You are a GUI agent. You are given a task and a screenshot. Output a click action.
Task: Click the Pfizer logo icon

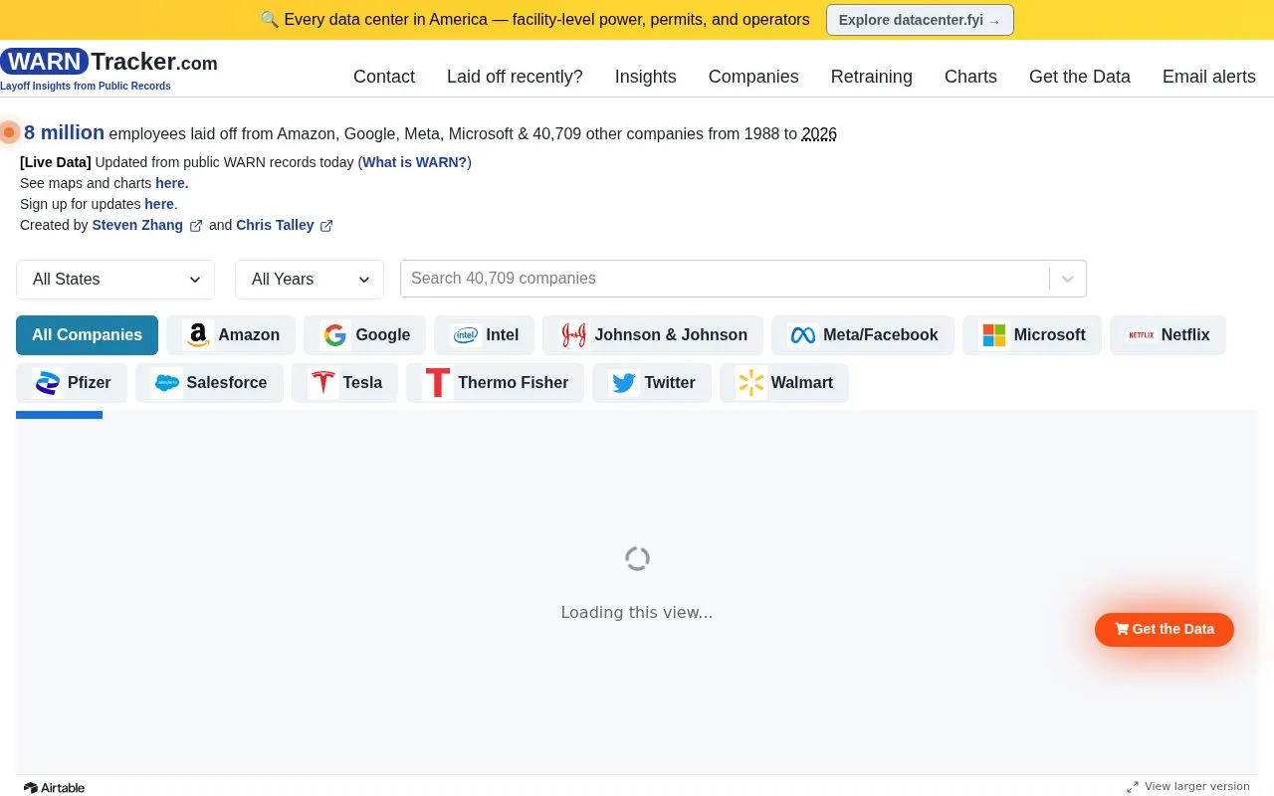point(48,383)
